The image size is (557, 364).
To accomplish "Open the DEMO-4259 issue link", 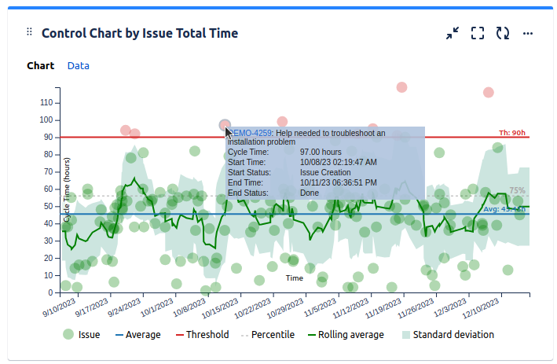I will pyautogui.click(x=251, y=133).
